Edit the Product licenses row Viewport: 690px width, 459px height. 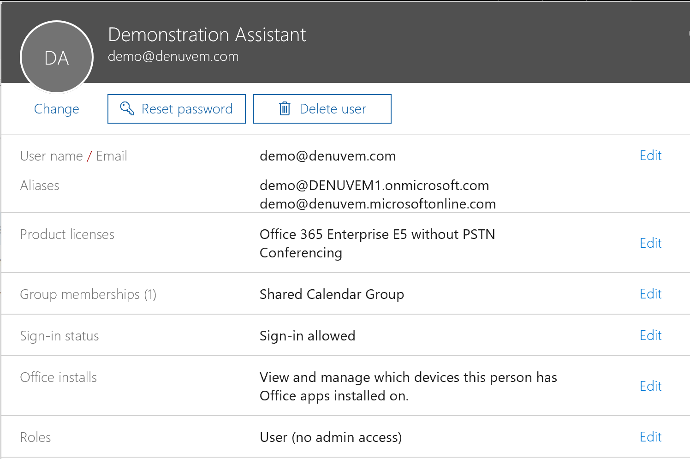click(650, 243)
